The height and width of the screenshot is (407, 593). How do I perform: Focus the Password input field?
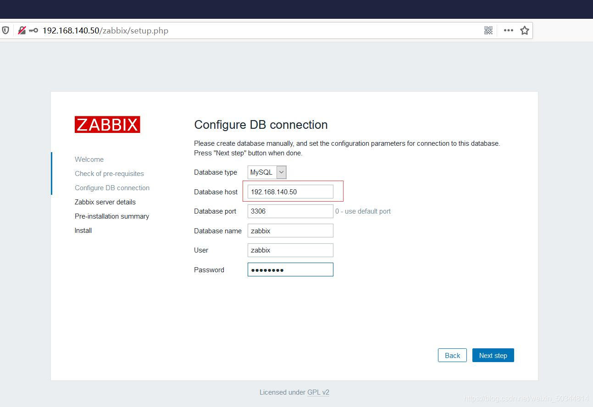coord(290,269)
